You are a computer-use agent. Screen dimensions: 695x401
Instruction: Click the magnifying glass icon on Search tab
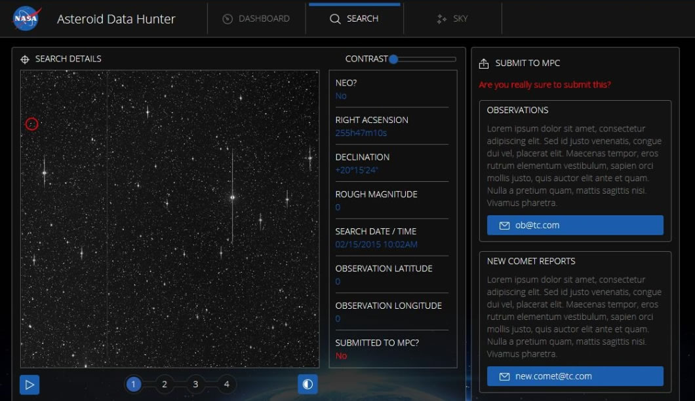(x=335, y=18)
